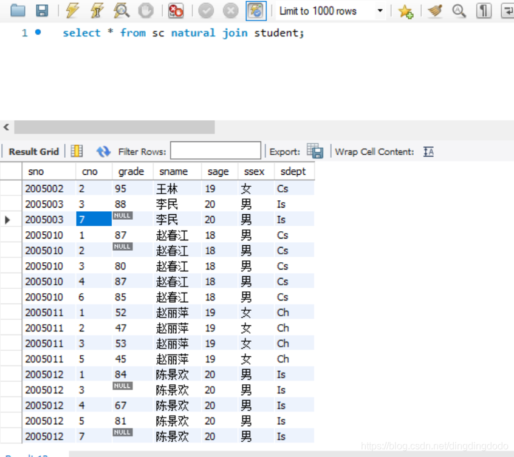Open the Limit to 1000 rows dropdown
The height and width of the screenshot is (457, 514).
tap(331, 11)
